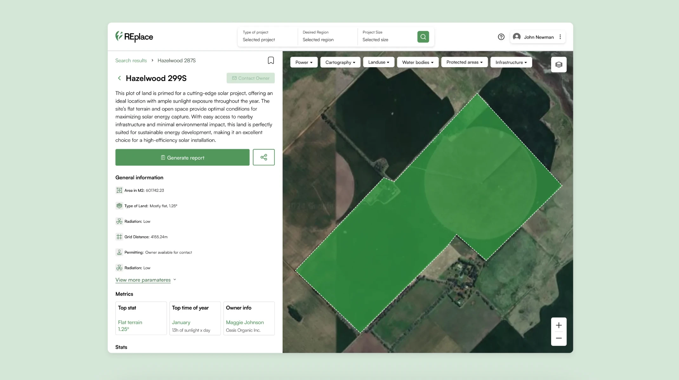Open user menu three-dot icon
Viewport: 679px width, 380px height.
click(560, 37)
